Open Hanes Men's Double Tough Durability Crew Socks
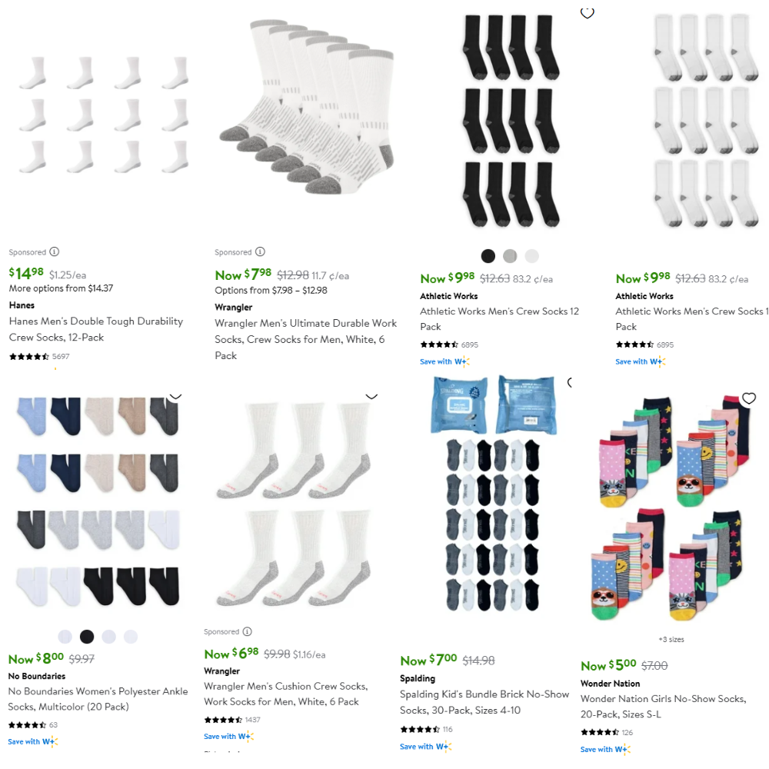 96,329
